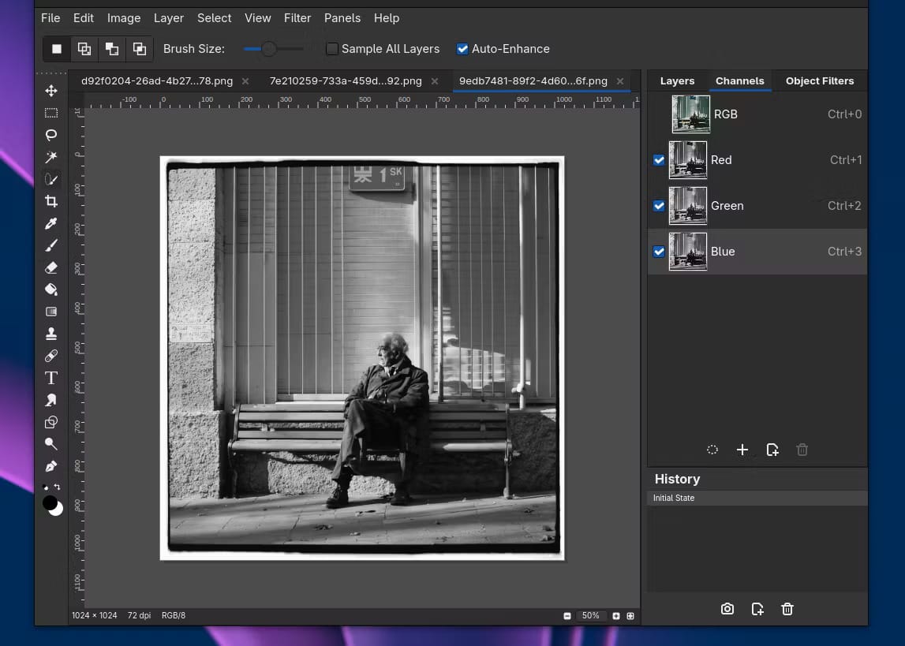This screenshot has height=646, width=905.
Task: Load channel as selection dotted circle icon
Action: [712, 450]
